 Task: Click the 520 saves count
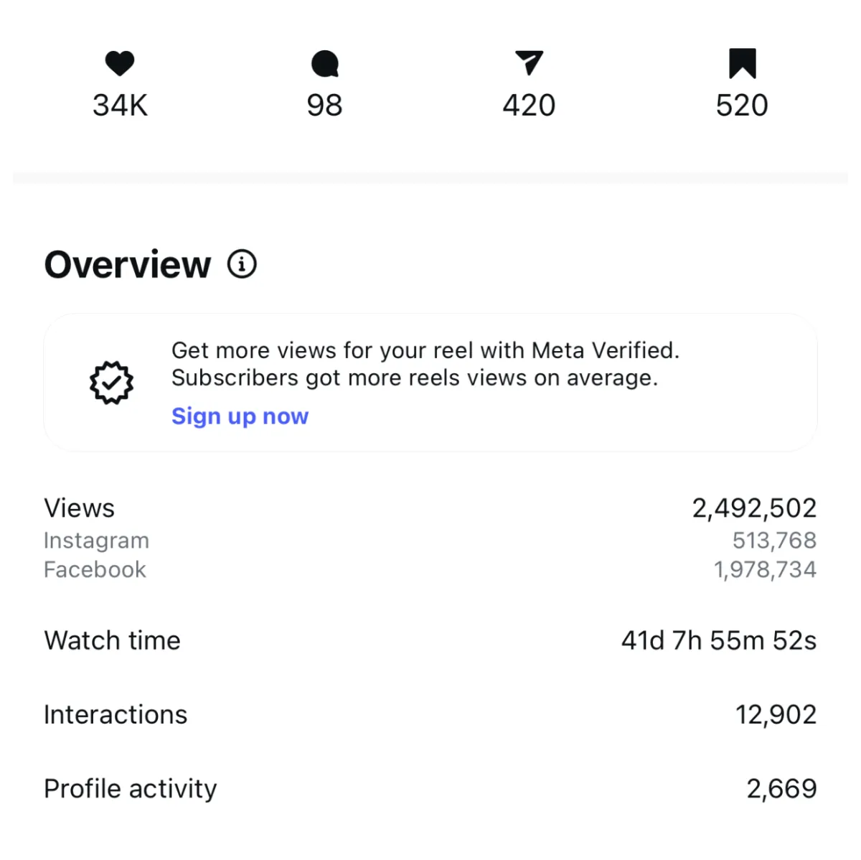coord(742,106)
